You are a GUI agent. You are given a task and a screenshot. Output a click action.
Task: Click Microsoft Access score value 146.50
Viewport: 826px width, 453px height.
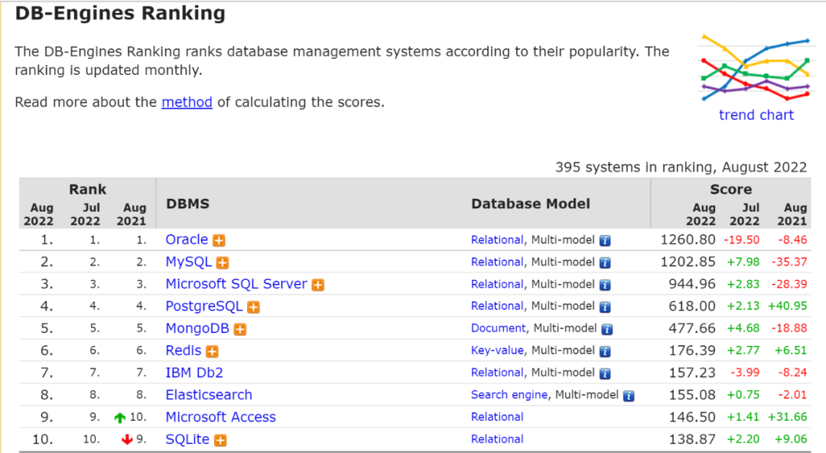pyautogui.click(x=692, y=417)
